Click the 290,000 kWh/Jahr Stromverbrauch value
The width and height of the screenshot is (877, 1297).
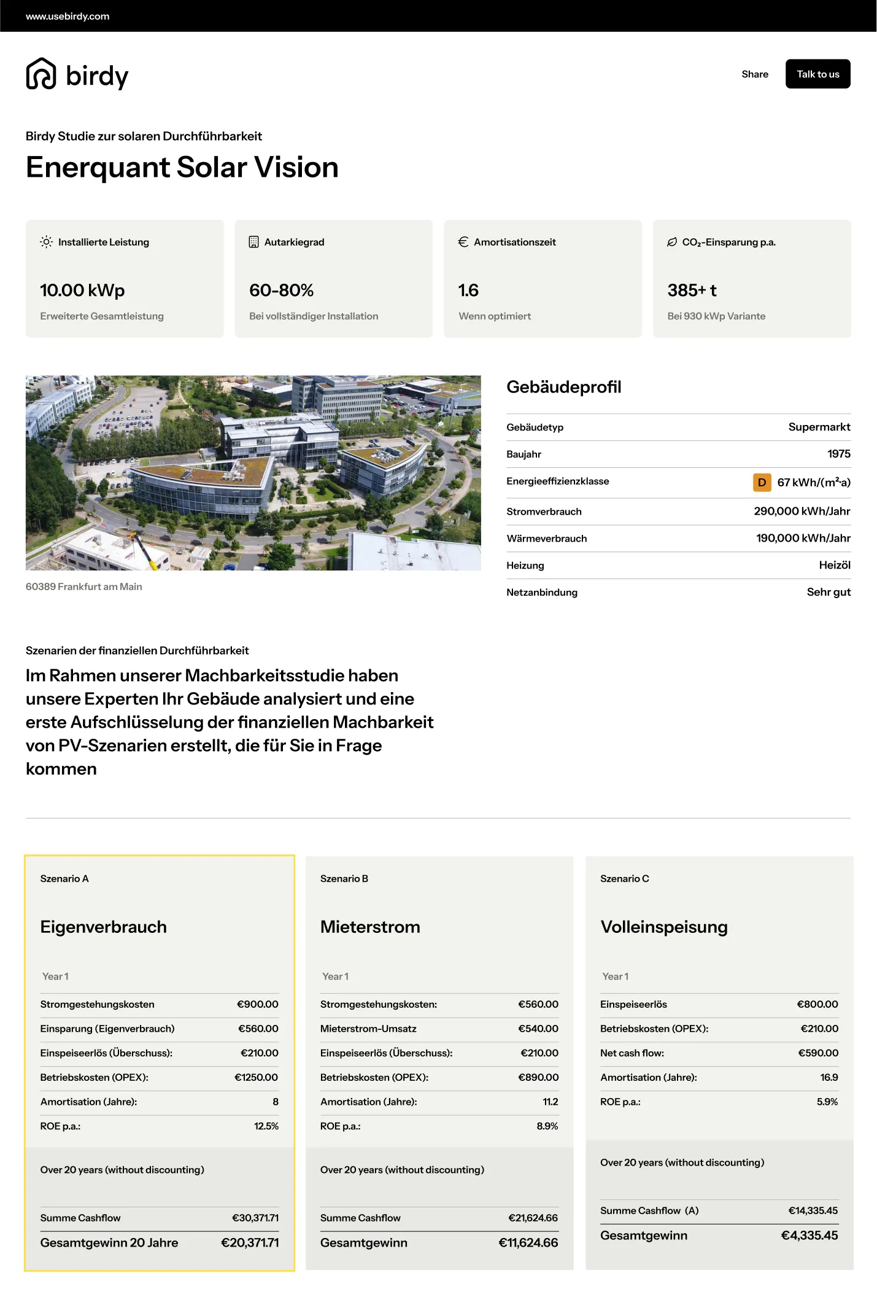pyautogui.click(x=802, y=511)
